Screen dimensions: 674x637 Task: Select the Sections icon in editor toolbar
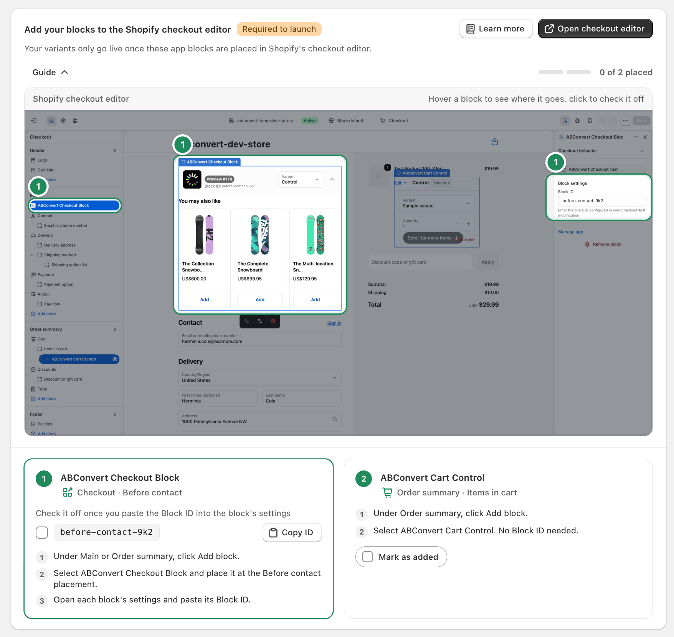pyautogui.click(x=51, y=120)
